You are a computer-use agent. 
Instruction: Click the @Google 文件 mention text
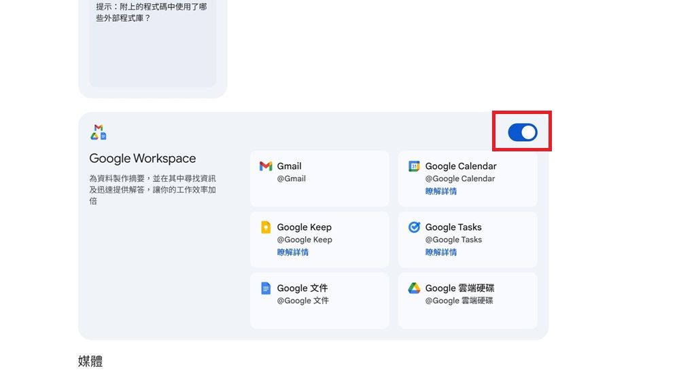(302, 301)
